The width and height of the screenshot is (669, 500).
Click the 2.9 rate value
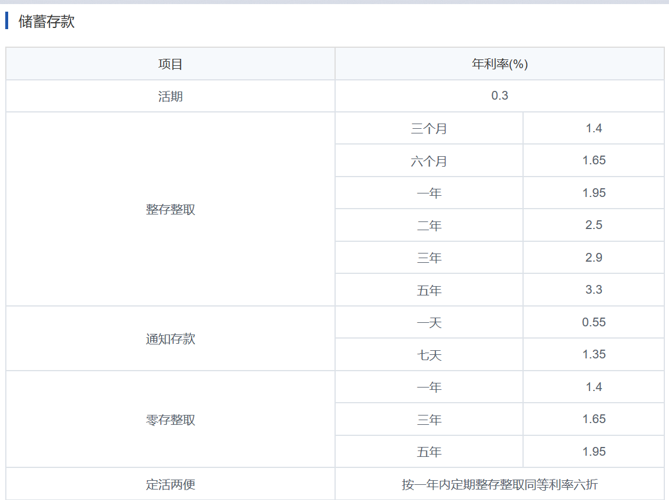594,257
